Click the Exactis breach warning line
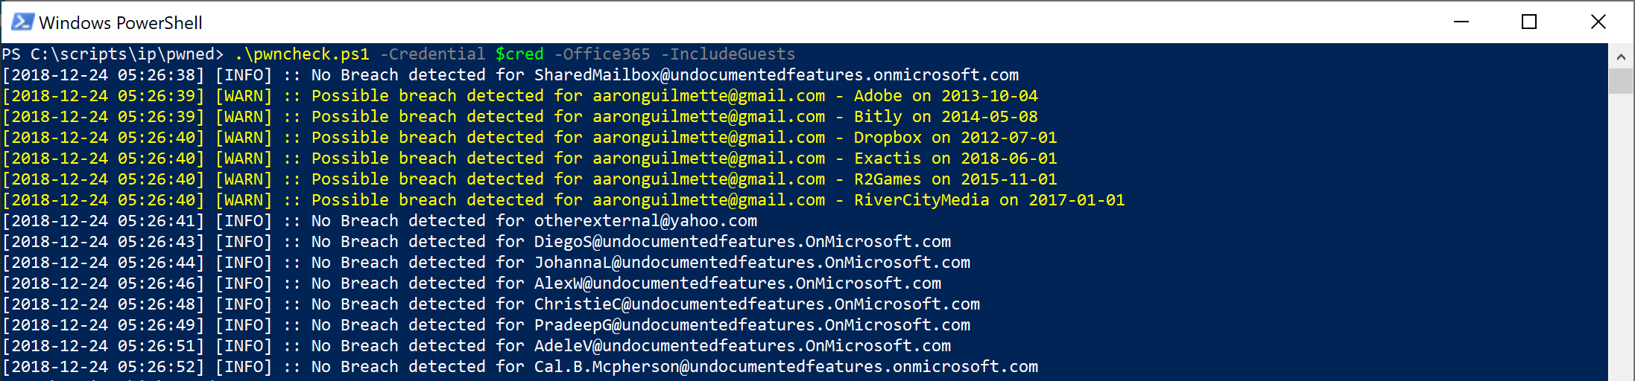The width and height of the screenshot is (1635, 381). pyautogui.click(x=530, y=159)
